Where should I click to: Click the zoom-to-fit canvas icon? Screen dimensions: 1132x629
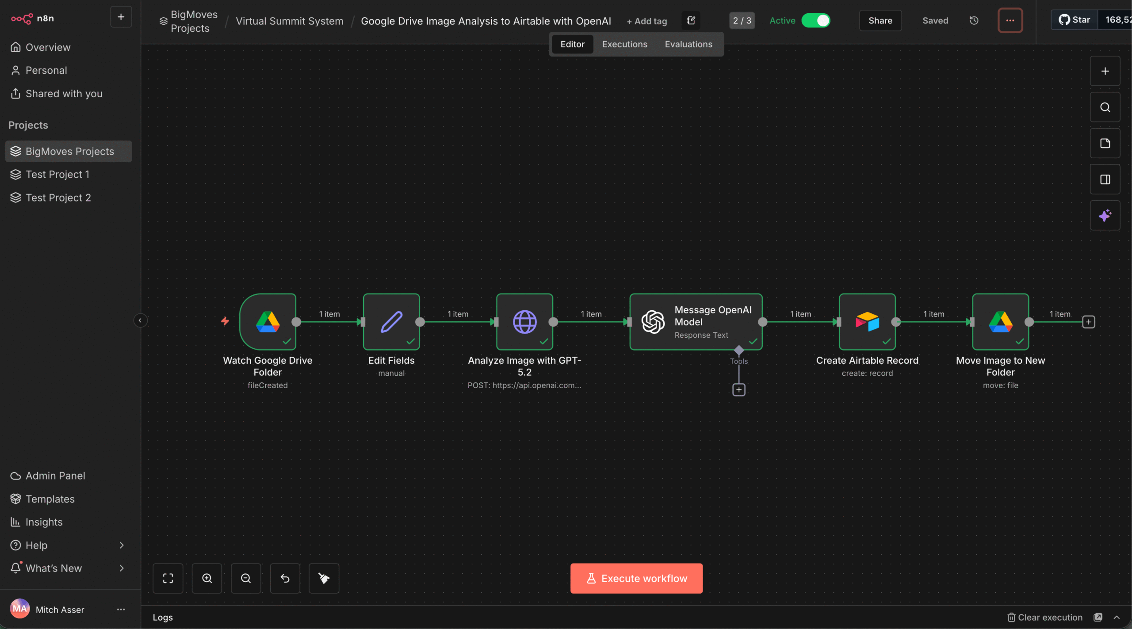click(168, 578)
